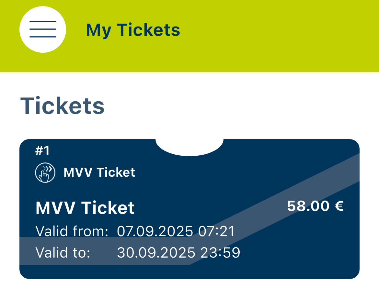Click the white semicircle notch atop ticket
Screen dimensions: 379x288
(x=189, y=147)
